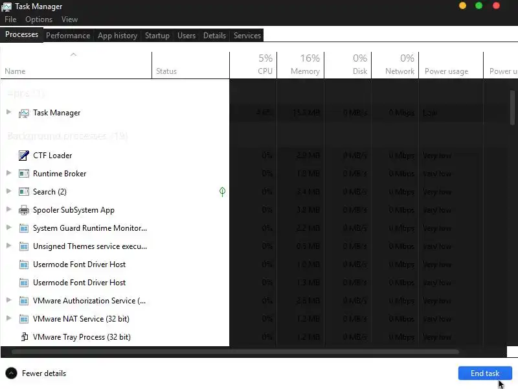The image size is (518, 389).
Task: Expand the Search (2) process group
Action: click(9, 191)
